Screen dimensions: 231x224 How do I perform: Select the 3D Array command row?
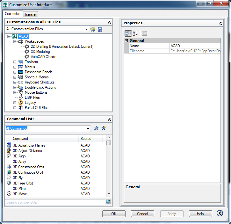tap(56, 162)
